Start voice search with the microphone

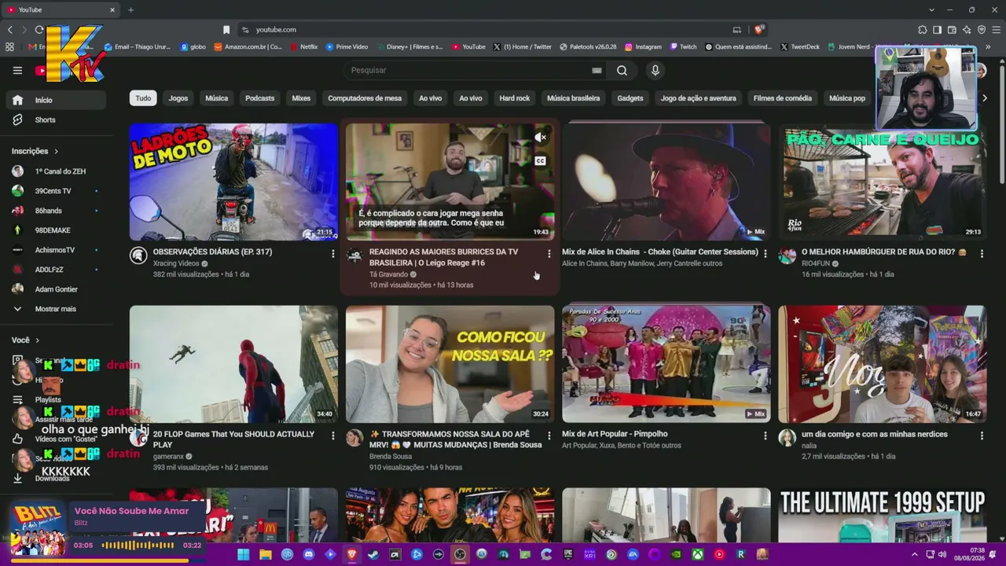click(x=655, y=70)
